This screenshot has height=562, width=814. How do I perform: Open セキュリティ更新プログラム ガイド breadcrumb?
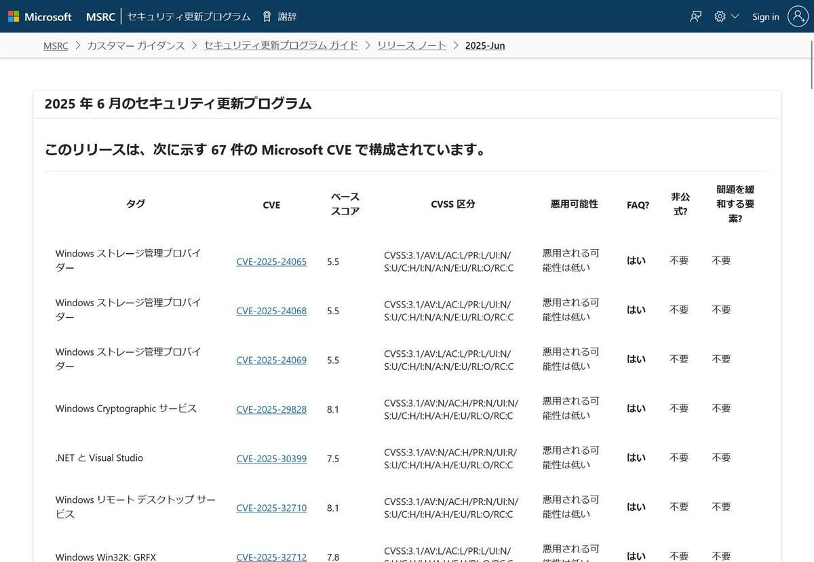coord(281,45)
